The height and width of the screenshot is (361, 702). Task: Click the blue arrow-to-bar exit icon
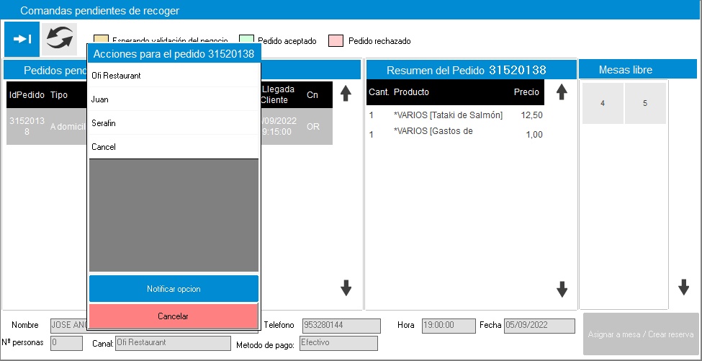coord(22,39)
